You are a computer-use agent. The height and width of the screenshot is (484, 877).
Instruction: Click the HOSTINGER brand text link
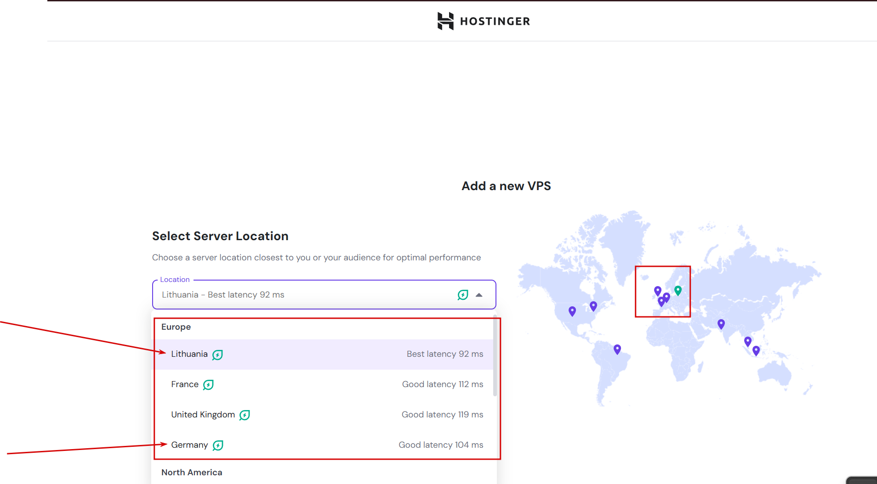pos(495,21)
